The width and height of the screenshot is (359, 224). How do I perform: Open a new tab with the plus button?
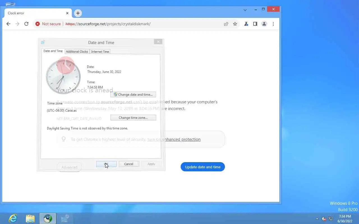(x=78, y=13)
